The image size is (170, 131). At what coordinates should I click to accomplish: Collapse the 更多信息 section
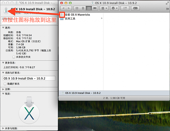pyautogui.click(x=3, y=63)
